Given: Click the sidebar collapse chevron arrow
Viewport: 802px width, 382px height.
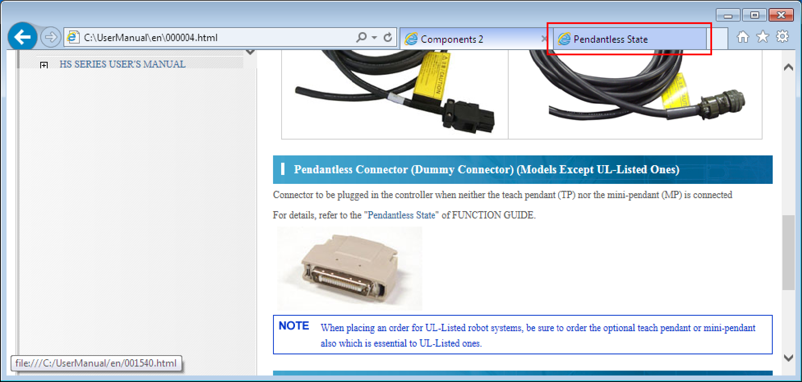Looking at the screenshot, I should (250, 52).
